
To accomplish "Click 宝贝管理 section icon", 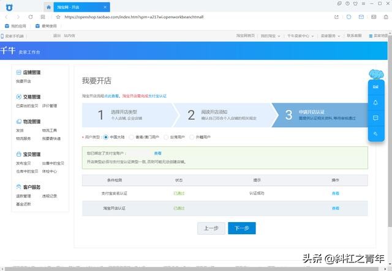I will (19, 154).
